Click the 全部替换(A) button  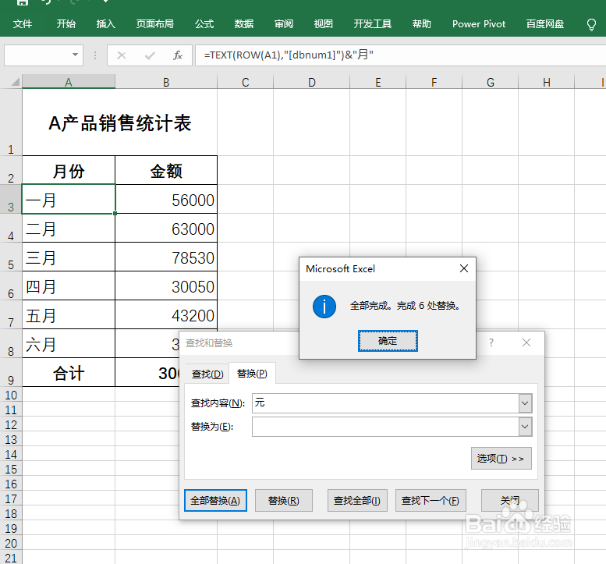pyautogui.click(x=215, y=500)
